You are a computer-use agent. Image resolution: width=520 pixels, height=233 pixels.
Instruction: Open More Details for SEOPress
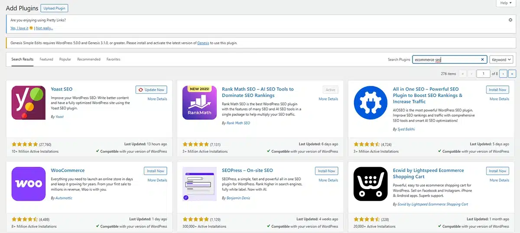[x=328, y=180]
